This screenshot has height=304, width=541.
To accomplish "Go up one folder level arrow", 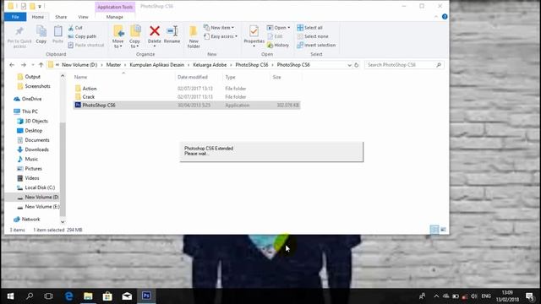I will coord(41,65).
